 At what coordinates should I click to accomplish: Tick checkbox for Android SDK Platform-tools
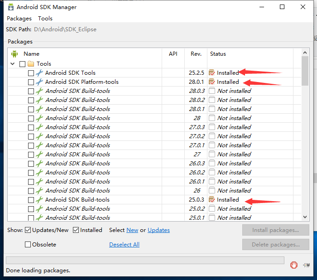(x=31, y=82)
